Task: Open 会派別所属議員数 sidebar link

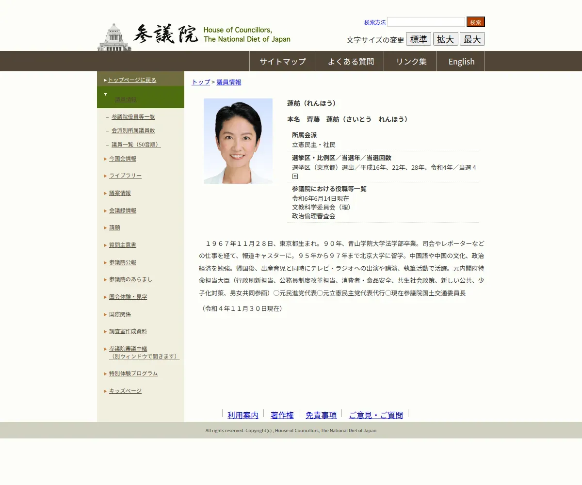Action: 133,130
